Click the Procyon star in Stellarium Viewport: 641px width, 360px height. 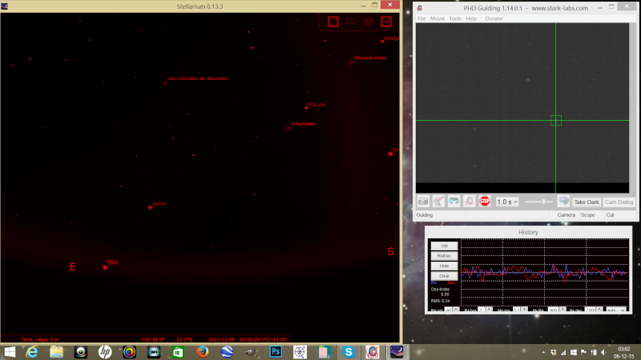[306, 108]
